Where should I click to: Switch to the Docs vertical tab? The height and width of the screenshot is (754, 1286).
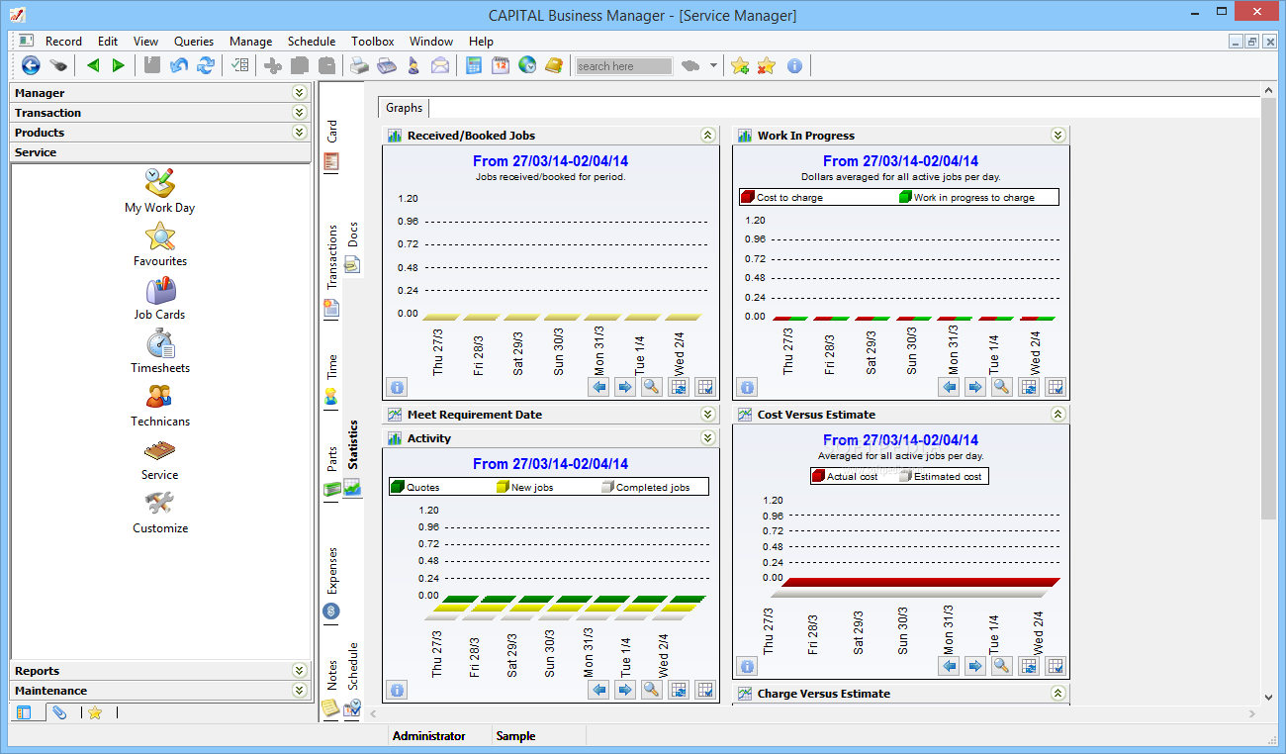(x=352, y=246)
